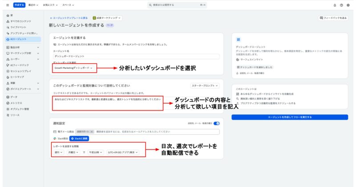Toggle the notification delivery switch
Screen dimensions: 356x187
pyautogui.click(x=217, y=123)
